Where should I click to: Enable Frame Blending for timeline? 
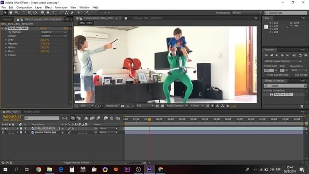pos(92,118)
